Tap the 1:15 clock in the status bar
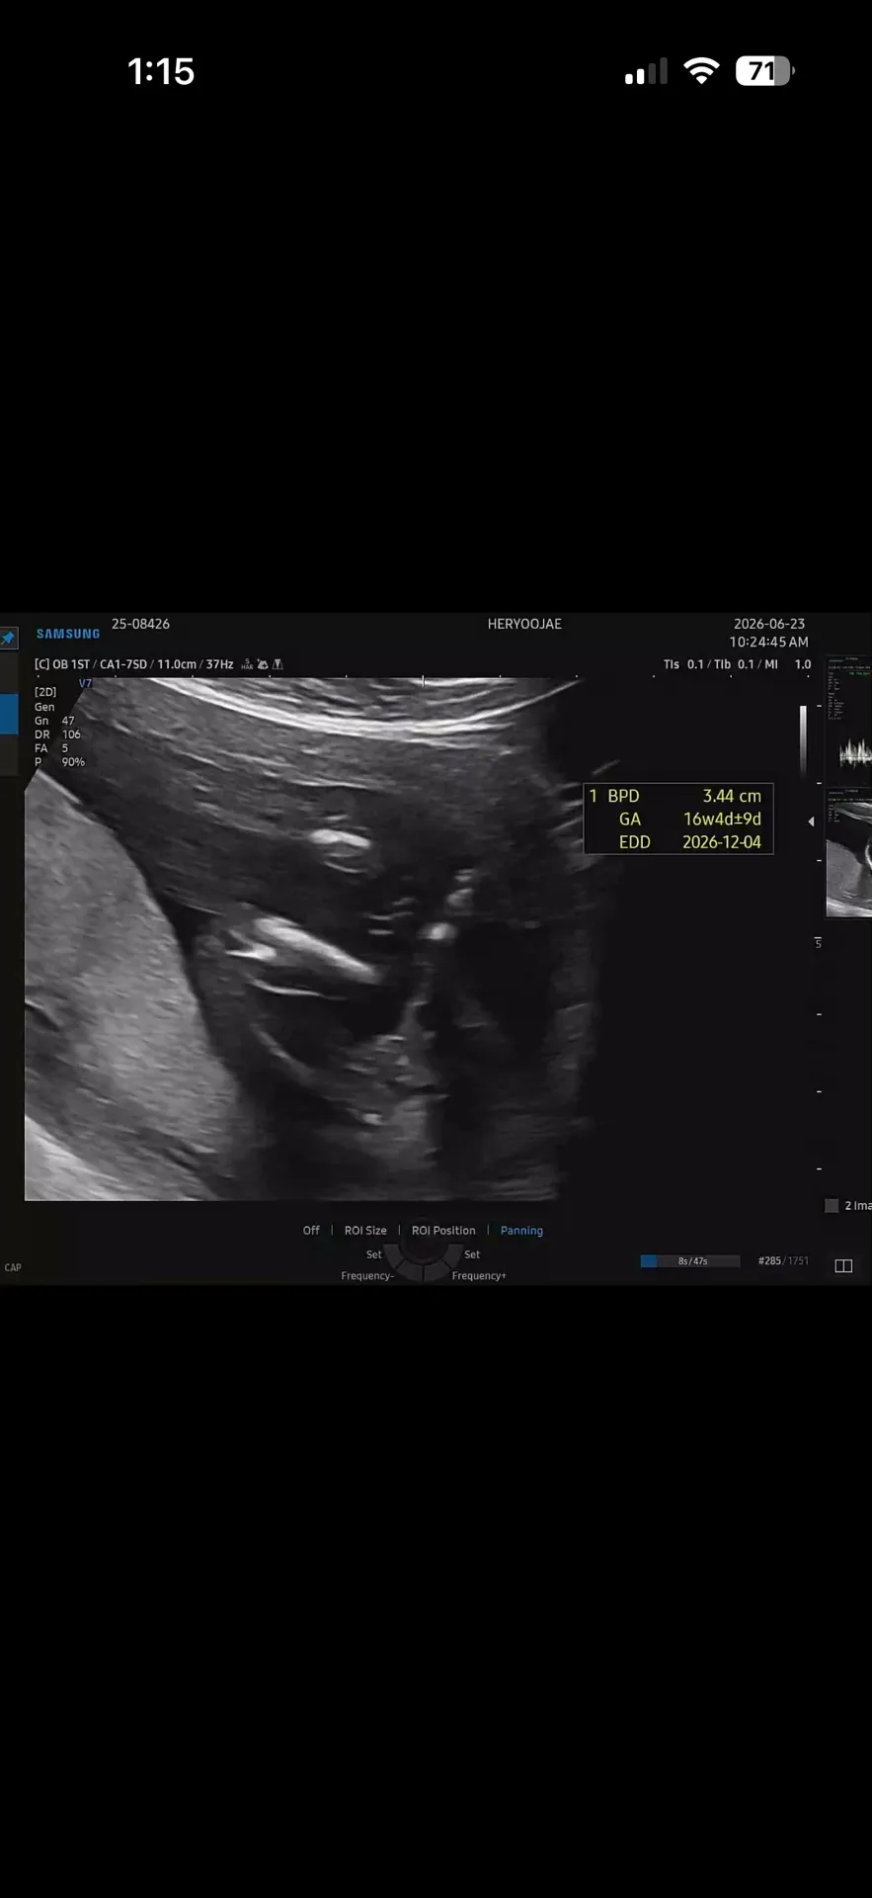Image resolution: width=872 pixels, height=1898 pixels. pos(161,71)
